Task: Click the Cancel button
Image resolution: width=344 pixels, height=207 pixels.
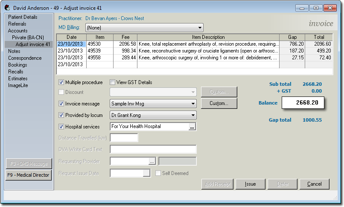Action: click(314, 184)
